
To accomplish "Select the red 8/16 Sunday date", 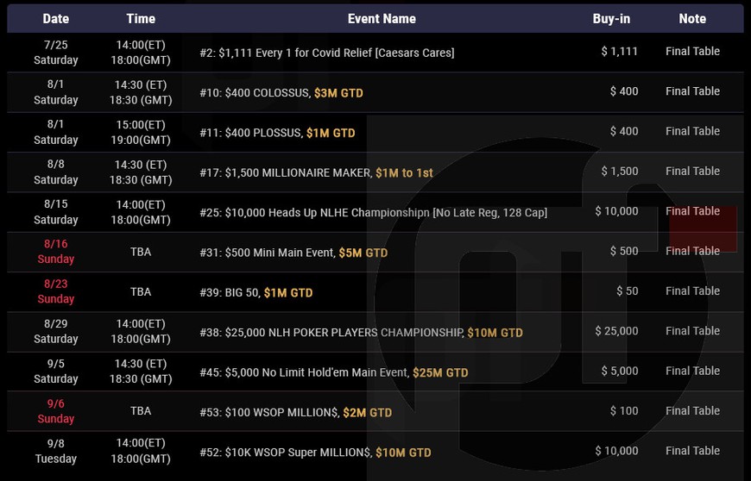I will click(x=55, y=252).
